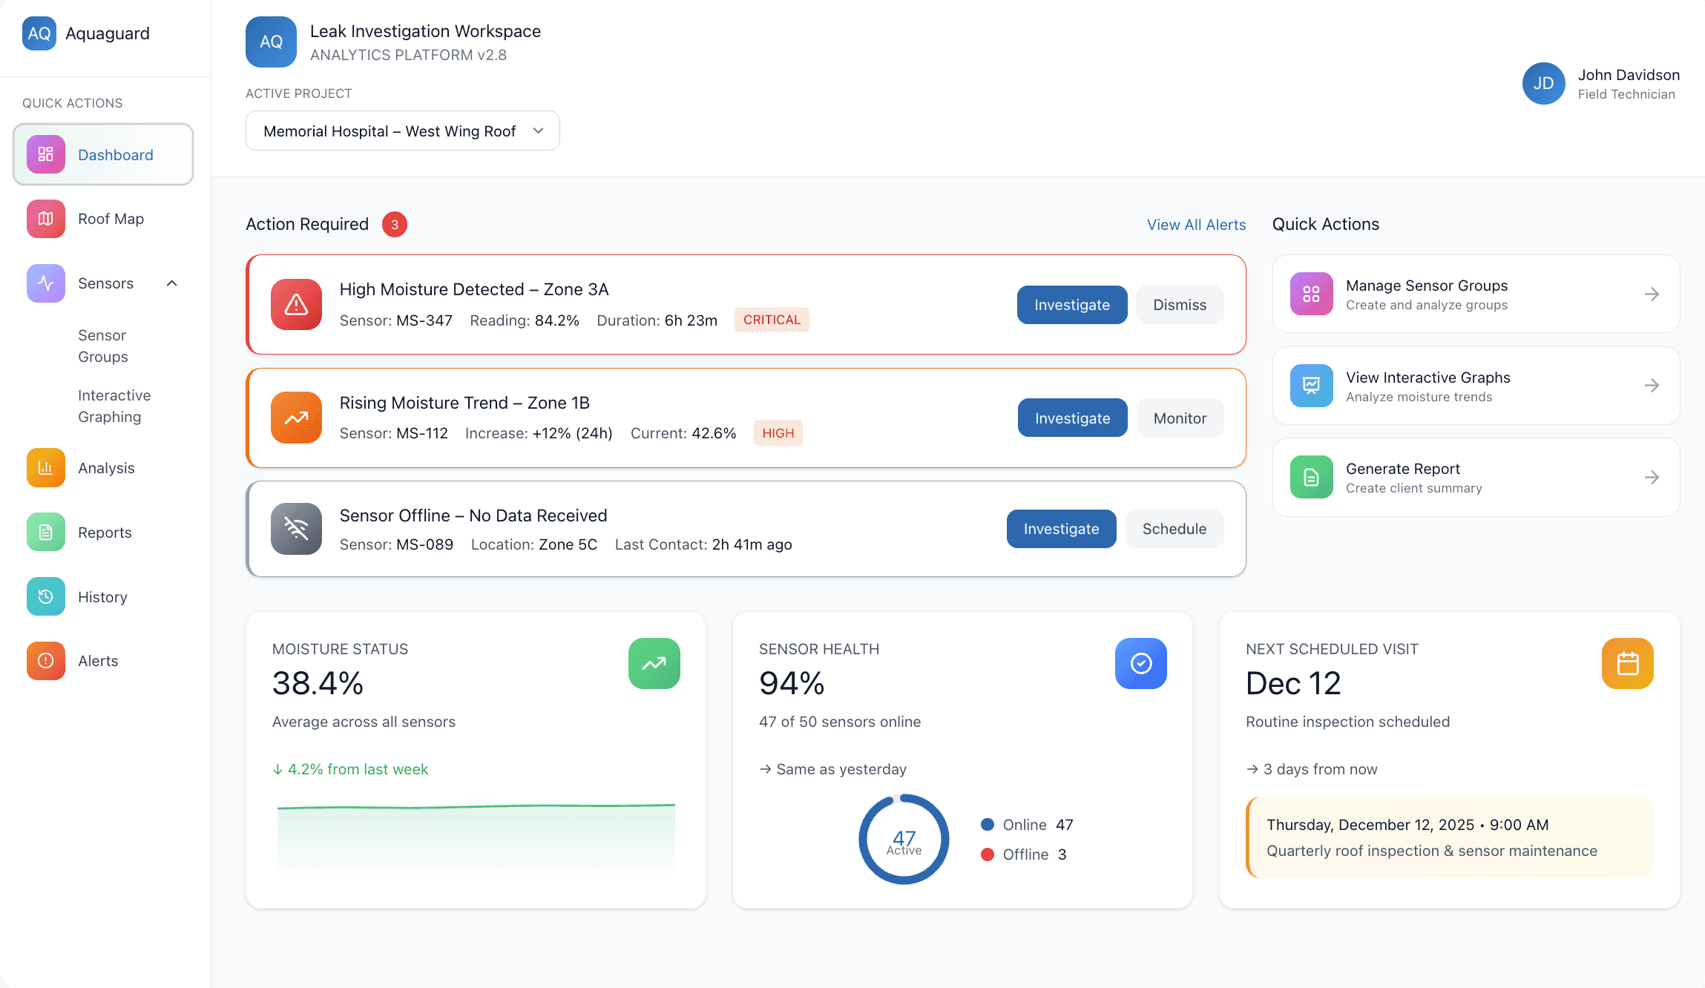Select Sensor Groups in sidebar
The width and height of the screenshot is (1705, 988).
coord(103,346)
